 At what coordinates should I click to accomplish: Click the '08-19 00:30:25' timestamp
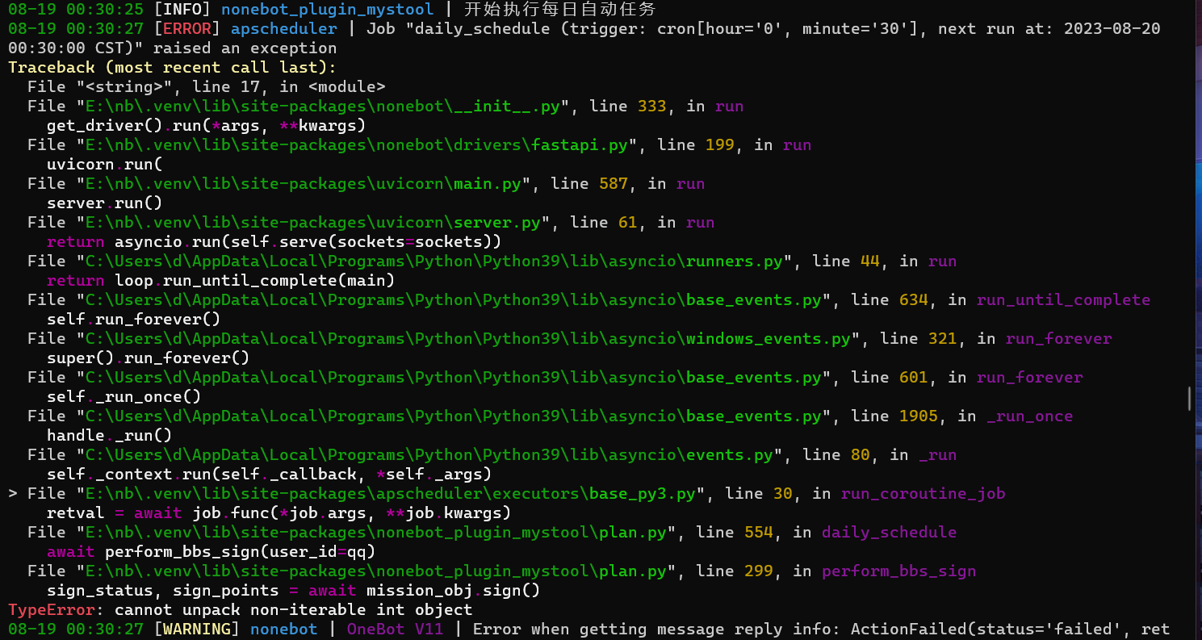76,10
